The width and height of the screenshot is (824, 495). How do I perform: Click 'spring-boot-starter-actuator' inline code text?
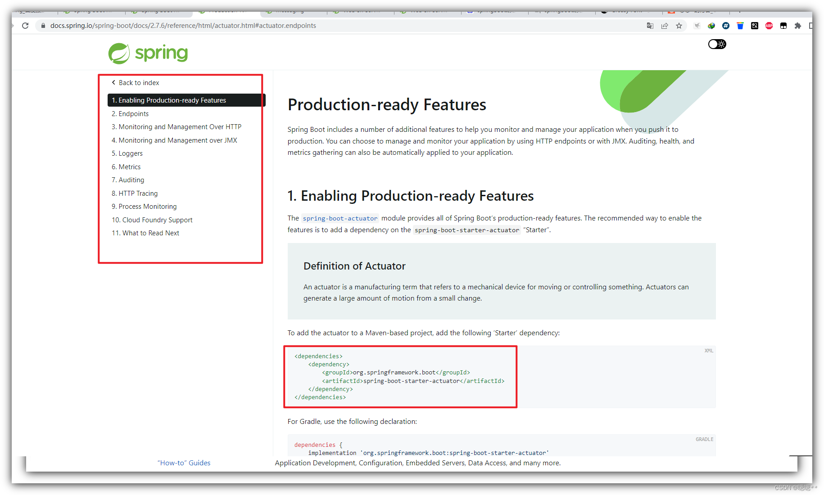(467, 230)
